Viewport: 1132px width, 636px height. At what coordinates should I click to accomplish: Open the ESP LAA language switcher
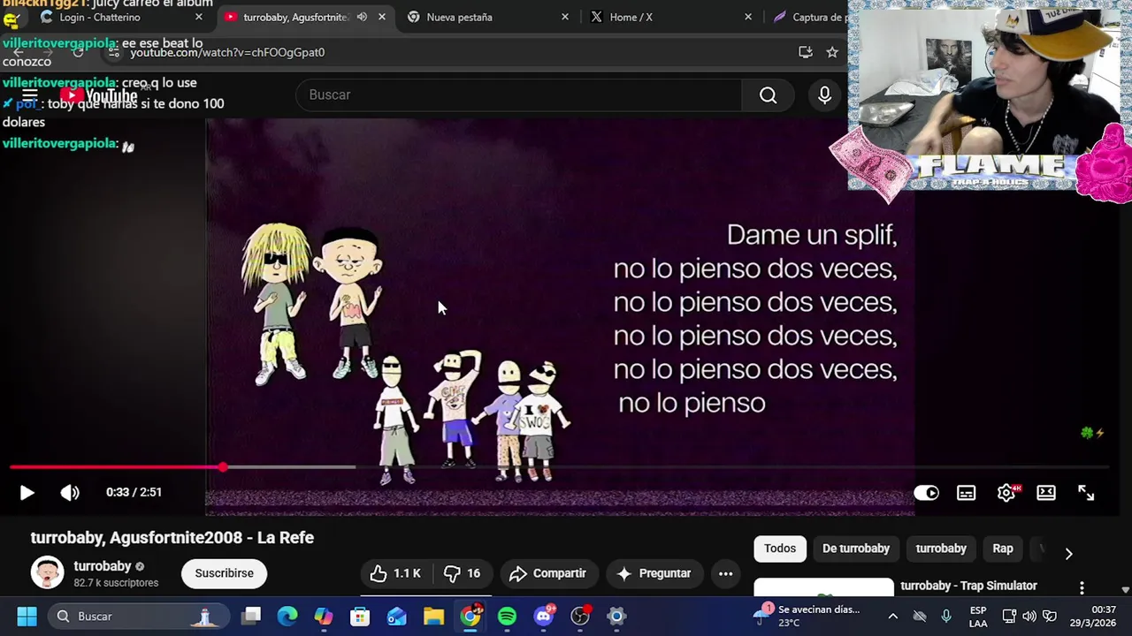point(977,617)
